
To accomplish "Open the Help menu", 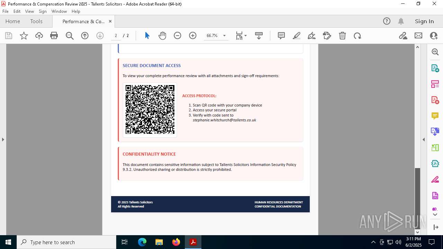I will (76, 11).
